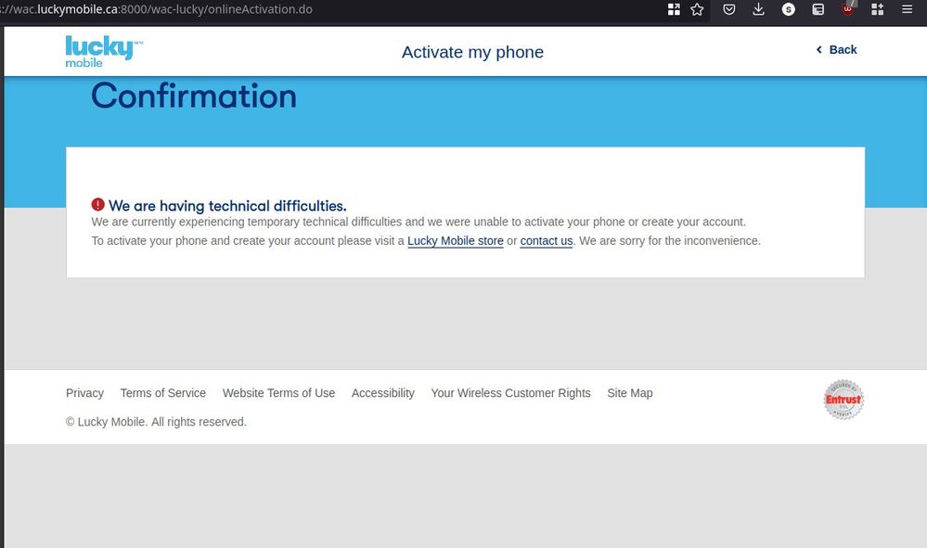
Task: Open the Accessibility footer link
Action: (383, 393)
